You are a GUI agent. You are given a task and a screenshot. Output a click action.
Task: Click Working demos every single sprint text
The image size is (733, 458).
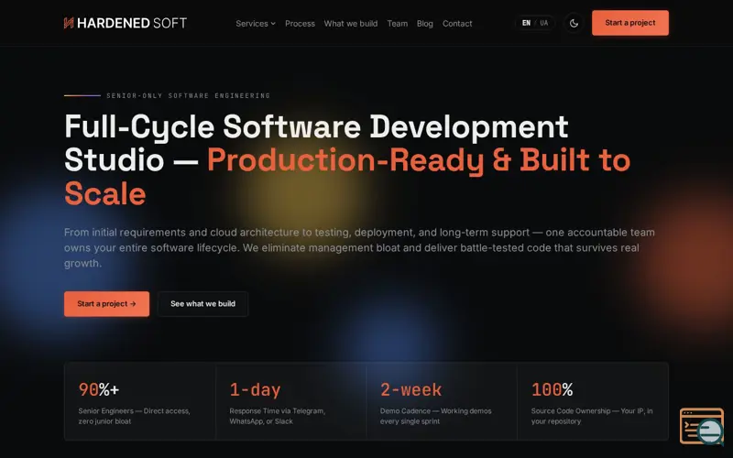coord(436,416)
